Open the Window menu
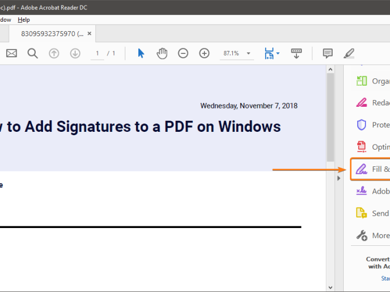Image resolution: width=390 pixels, height=292 pixels. pos(5,20)
